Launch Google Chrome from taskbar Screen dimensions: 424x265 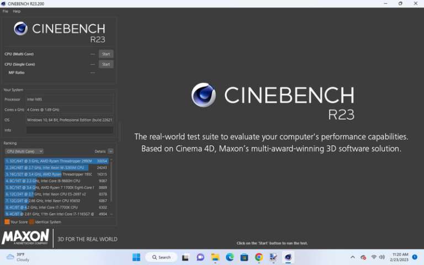click(259, 257)
